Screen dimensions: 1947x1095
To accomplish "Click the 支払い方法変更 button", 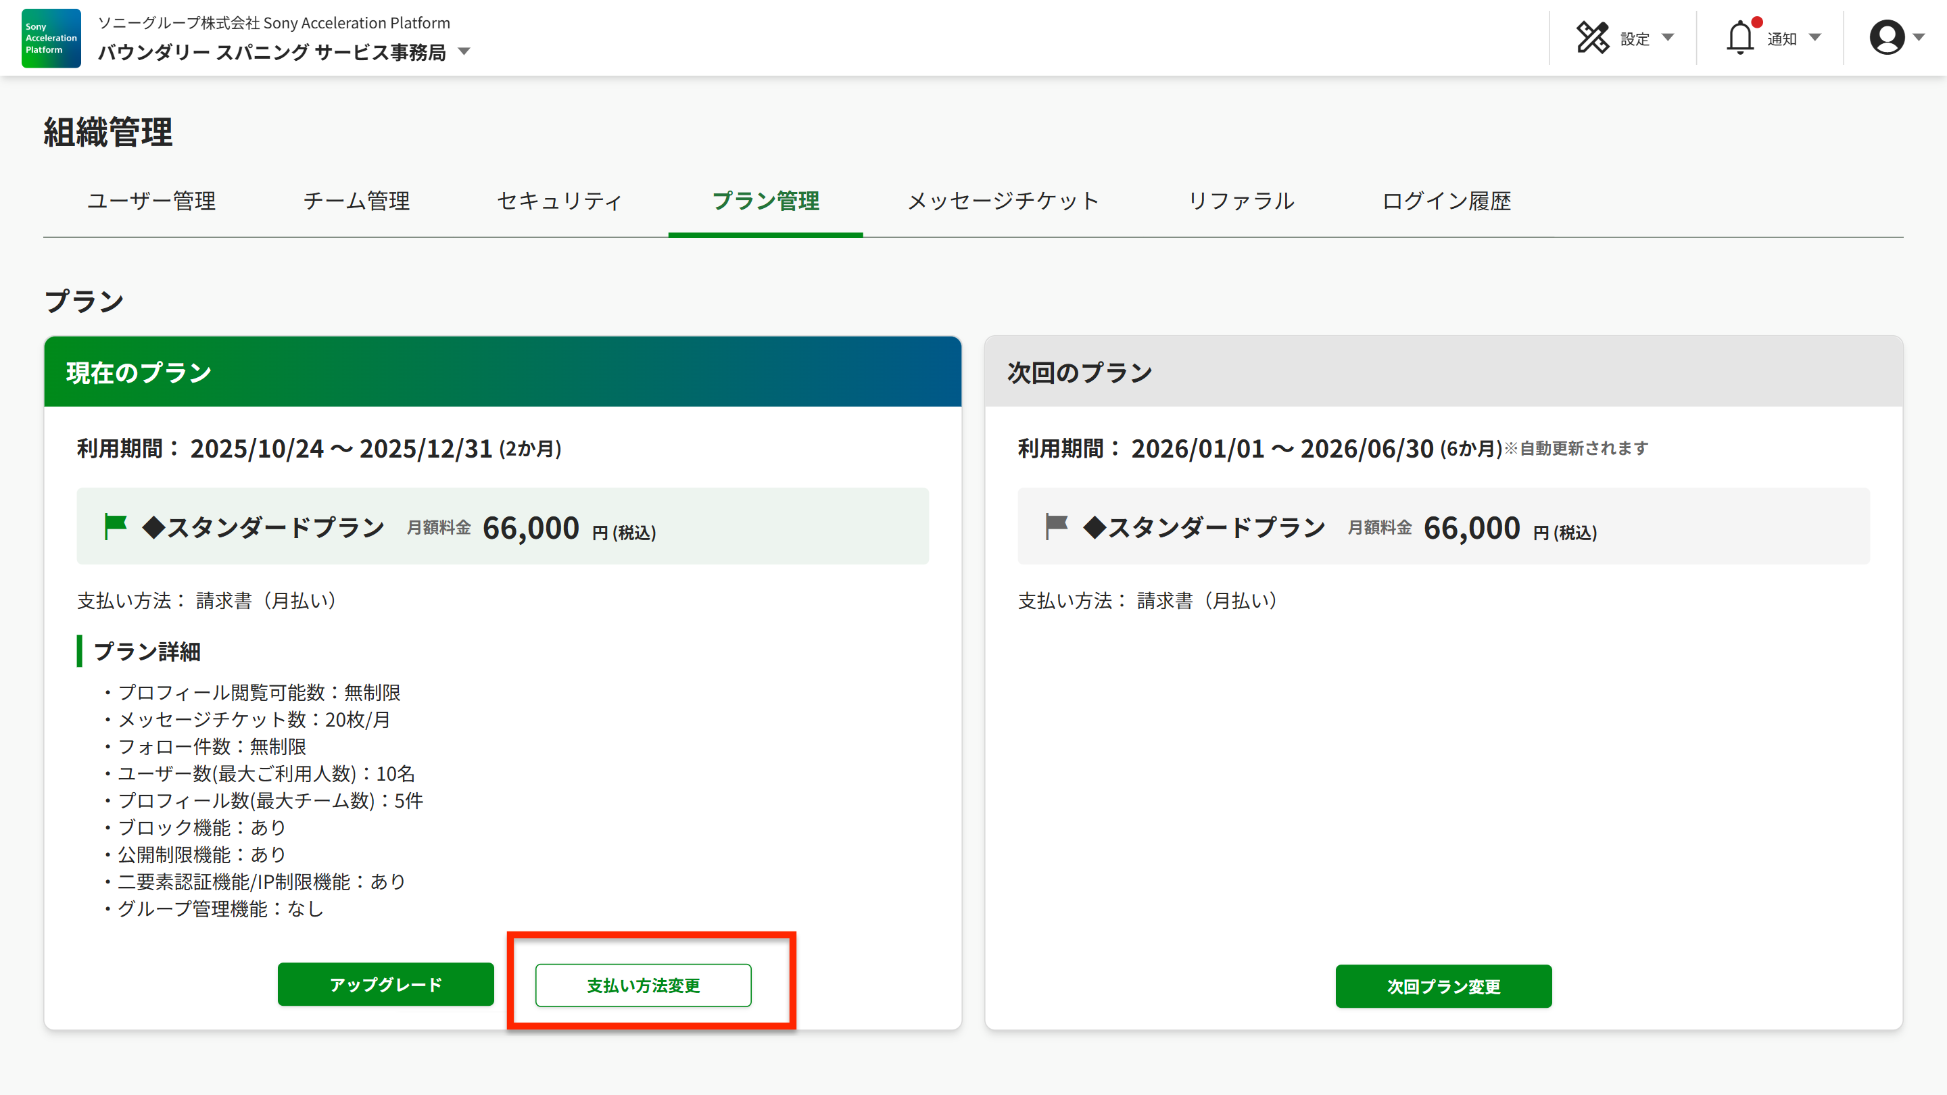I will click(x=643, y=985).
